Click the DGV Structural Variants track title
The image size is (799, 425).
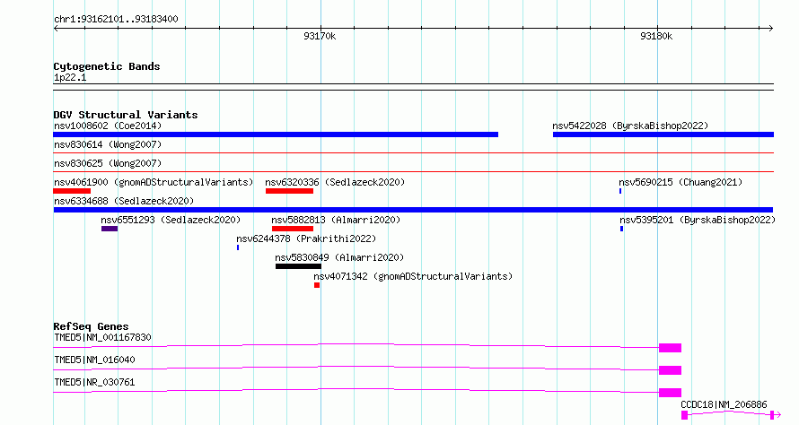tap(126, 115)
